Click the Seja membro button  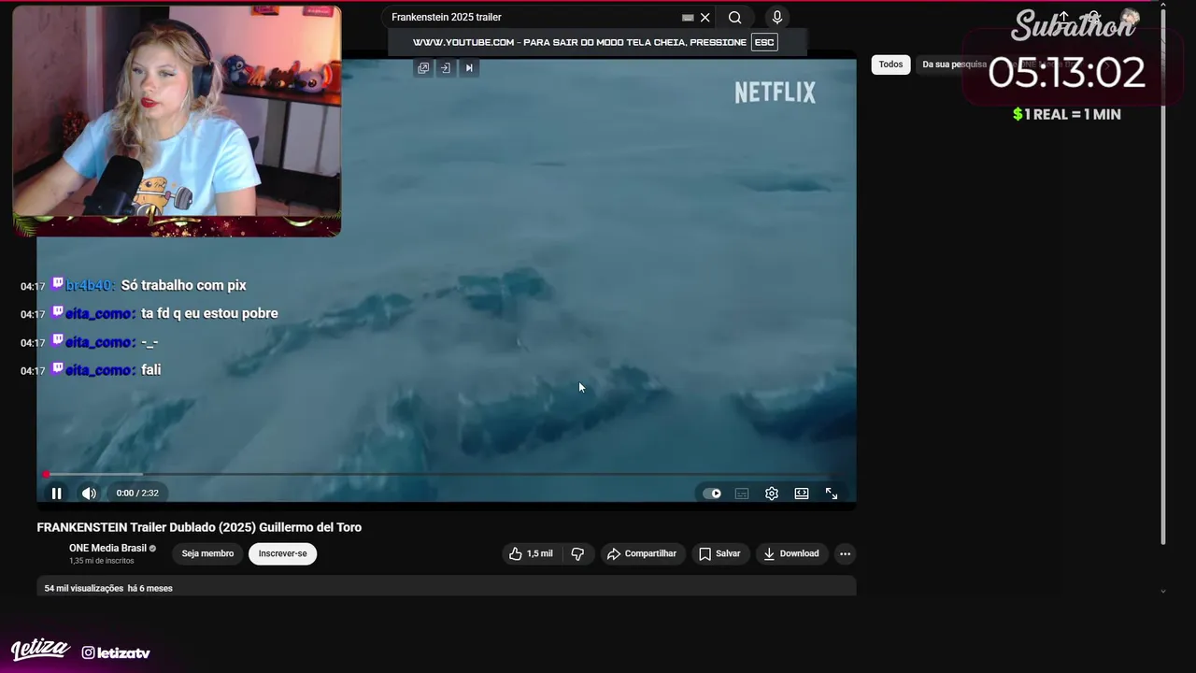click(207, 553)
